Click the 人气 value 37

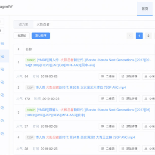(26, 126)
